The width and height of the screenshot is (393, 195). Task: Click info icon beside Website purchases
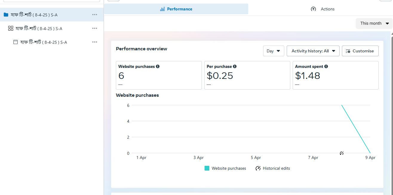click(x=158, y=66)
